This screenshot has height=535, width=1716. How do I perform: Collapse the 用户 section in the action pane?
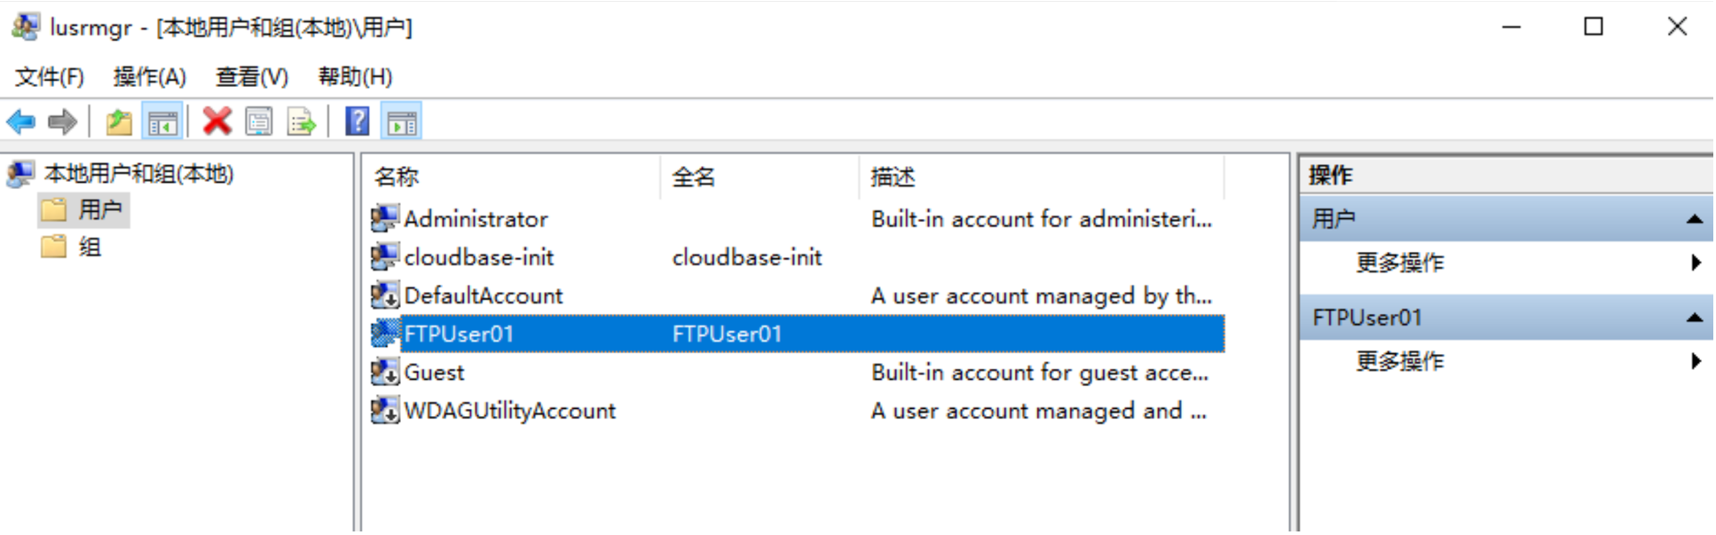(1694, 219)
